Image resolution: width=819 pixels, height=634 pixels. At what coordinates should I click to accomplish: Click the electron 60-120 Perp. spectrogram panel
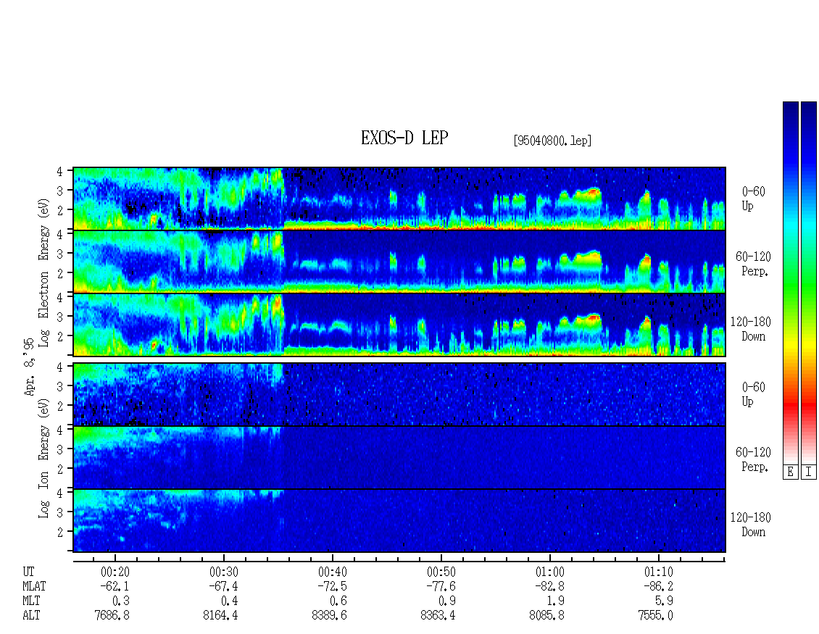coord(399,262)
